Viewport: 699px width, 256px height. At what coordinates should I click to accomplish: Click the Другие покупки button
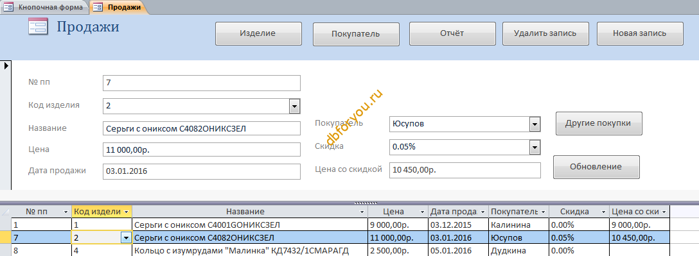click(599, 123)
